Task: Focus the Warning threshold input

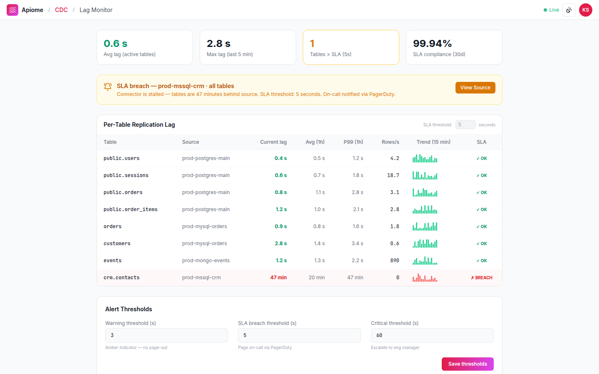Action: [x=166, y=335]
